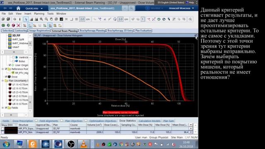
Task: Toggle the Dose checkbox in the tree
Action: pyautogui.click(x=6, y=77)
